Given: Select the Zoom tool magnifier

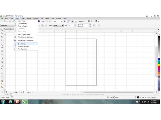Looking at the screenshot, I should (2, 40).
